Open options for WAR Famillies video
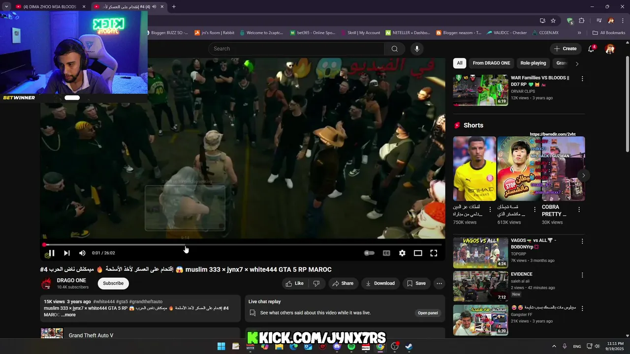The image size is (630, 354). (582, 79)
